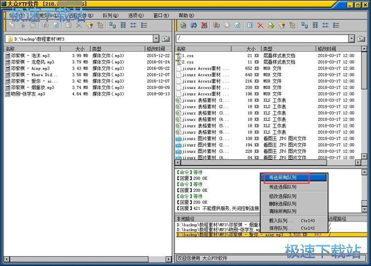Screen dimensions: 371x266
Task: Click the local pane horizontal scrollbar right arrow
Action: click(x=169, y=259)
